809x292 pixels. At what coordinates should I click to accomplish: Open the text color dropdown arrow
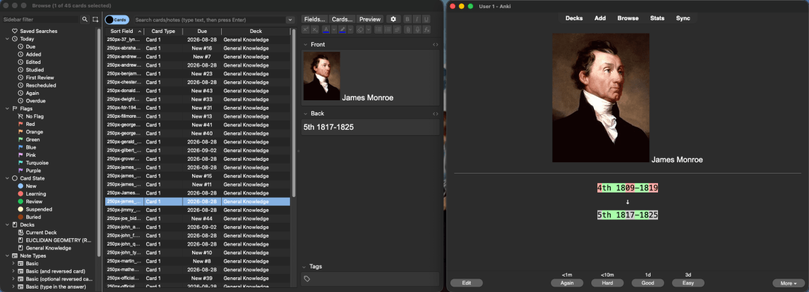tap(334, 30)
